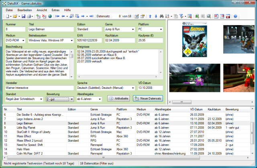Click the blue move-up arrow icon

pyautogui.click(x=150, y=16)
